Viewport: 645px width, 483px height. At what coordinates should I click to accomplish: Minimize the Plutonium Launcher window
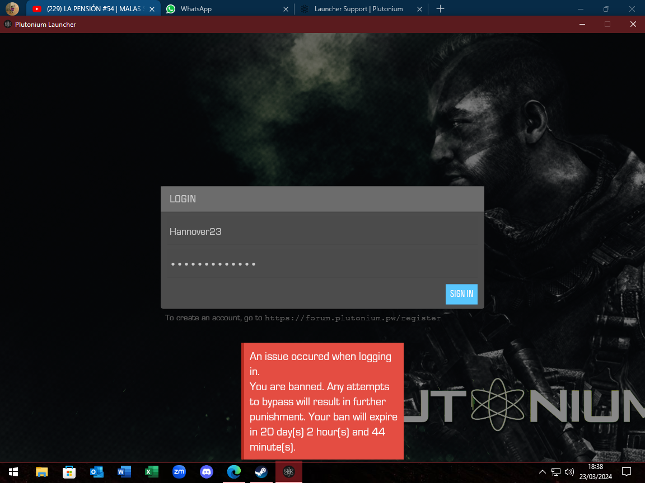(x=582, y=24)
